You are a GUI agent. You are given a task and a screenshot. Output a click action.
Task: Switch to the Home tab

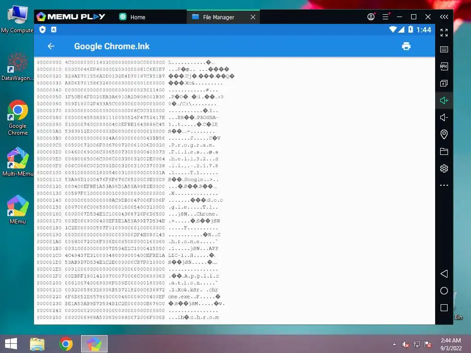tap(132, 17)
